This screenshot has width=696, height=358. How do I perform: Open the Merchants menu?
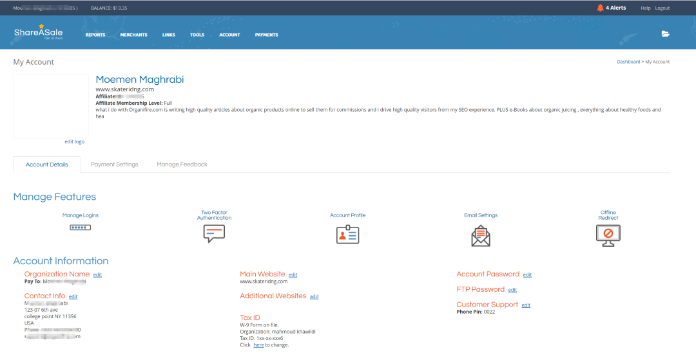[133, 35]
